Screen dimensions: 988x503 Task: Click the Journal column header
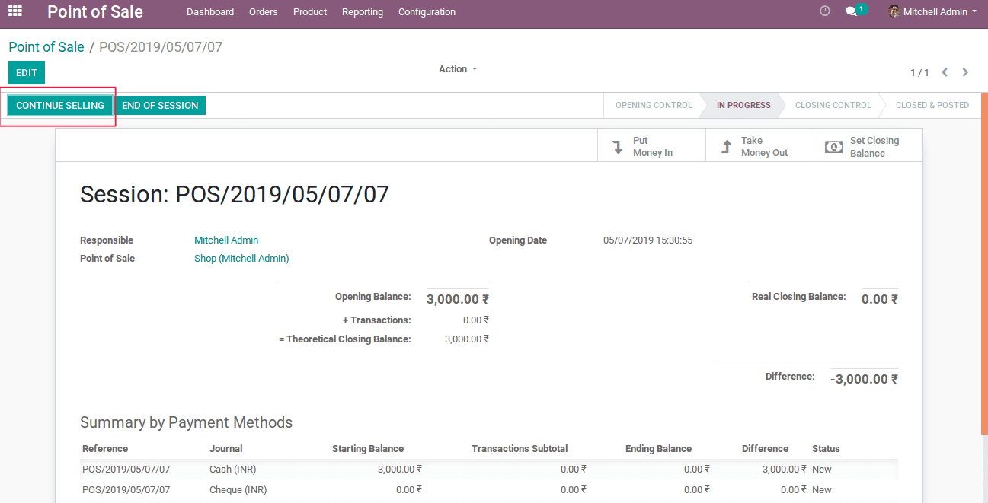pos(226,449)
